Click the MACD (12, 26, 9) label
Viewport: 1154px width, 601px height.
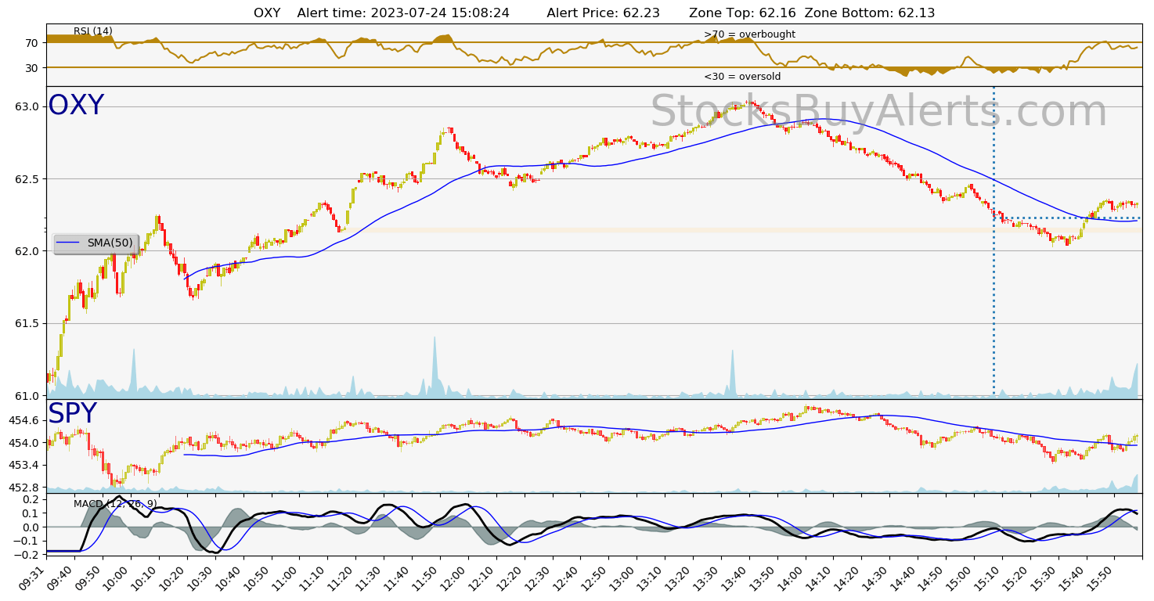115,504
